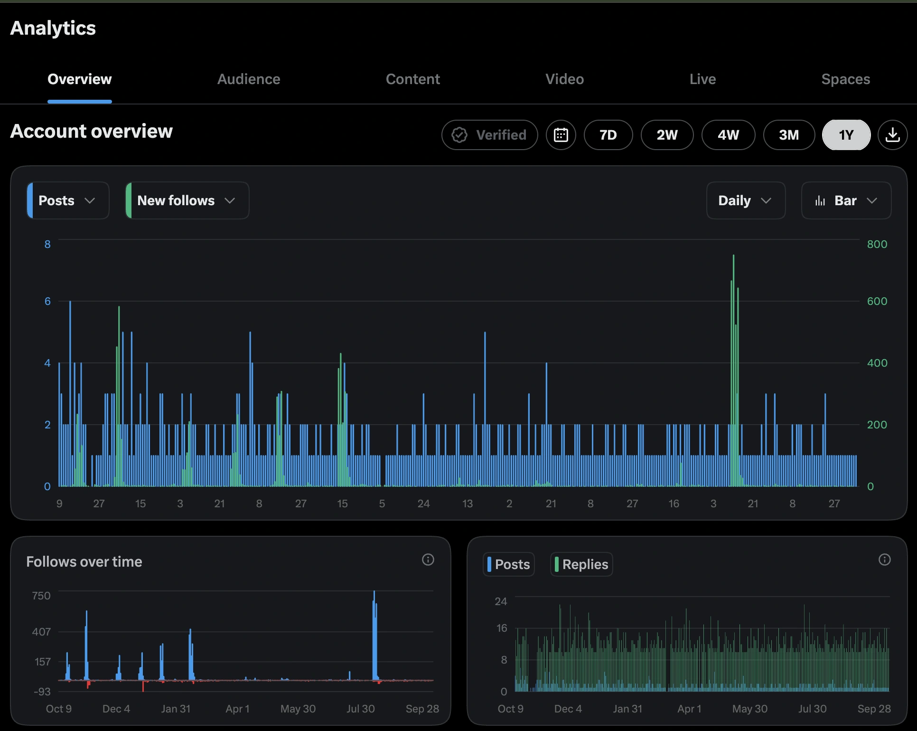
Task: Click the -93 axis label in Follows chart
Action: pos(42,692)
